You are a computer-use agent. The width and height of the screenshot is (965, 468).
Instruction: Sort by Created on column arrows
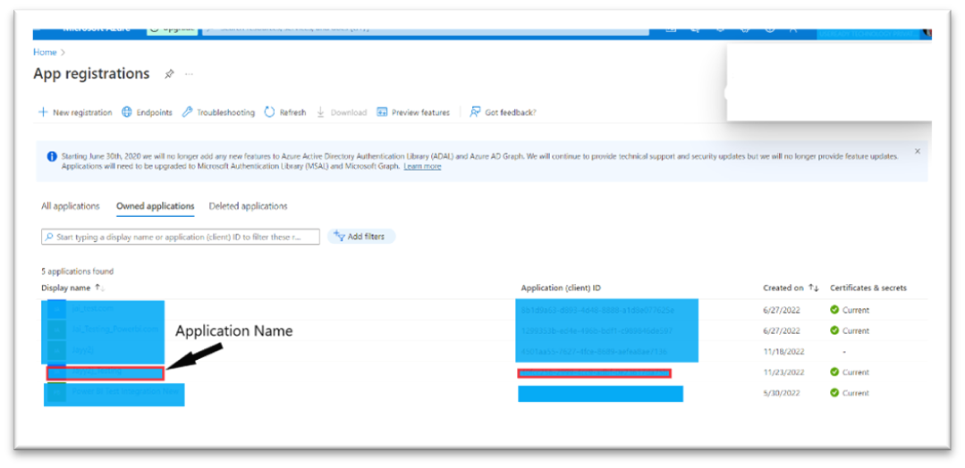(814, 288)
